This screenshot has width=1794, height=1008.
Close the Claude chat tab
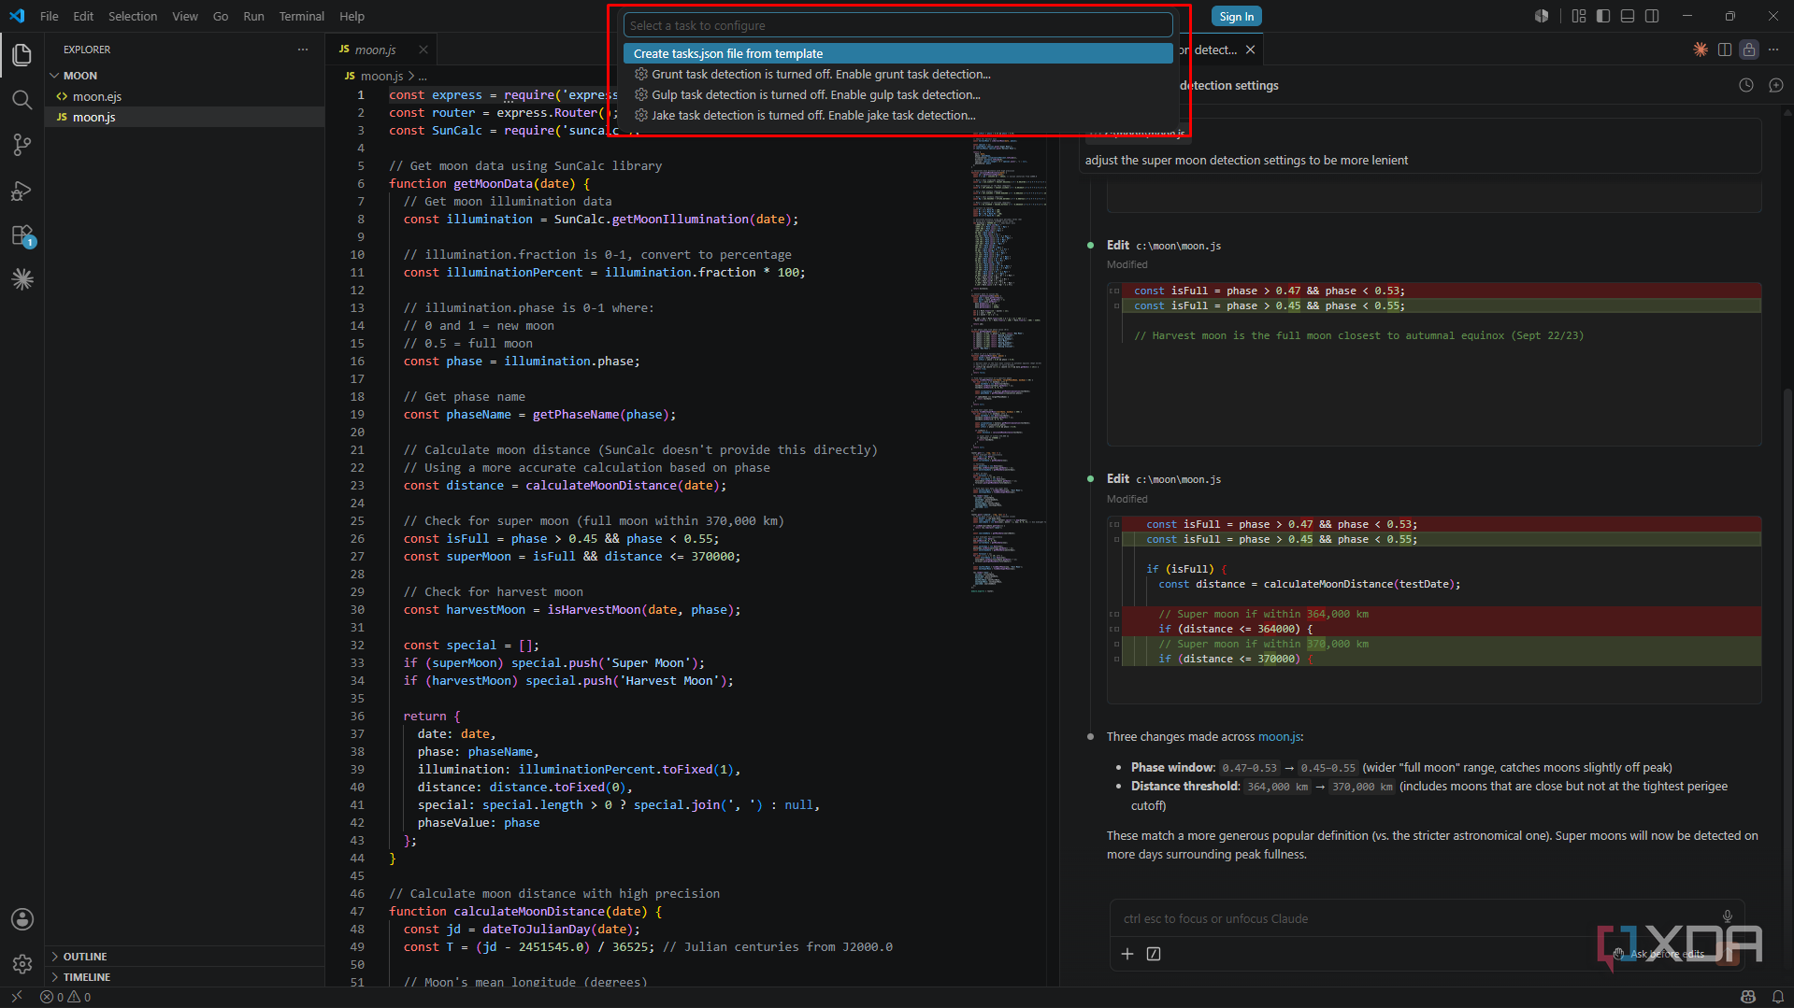pyautogui.click(x=1250, y=50)
